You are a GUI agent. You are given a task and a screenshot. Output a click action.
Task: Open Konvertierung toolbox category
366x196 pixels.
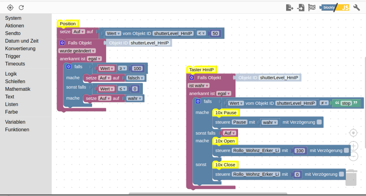click(20, 49)
